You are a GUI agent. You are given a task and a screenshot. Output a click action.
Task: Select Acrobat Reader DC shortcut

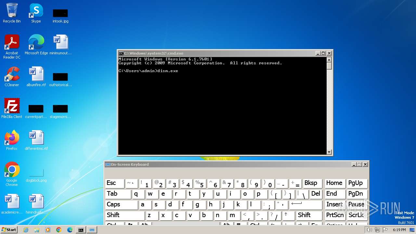12,46
